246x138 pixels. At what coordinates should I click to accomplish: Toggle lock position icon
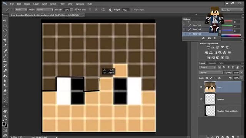[x=215, y=78]
